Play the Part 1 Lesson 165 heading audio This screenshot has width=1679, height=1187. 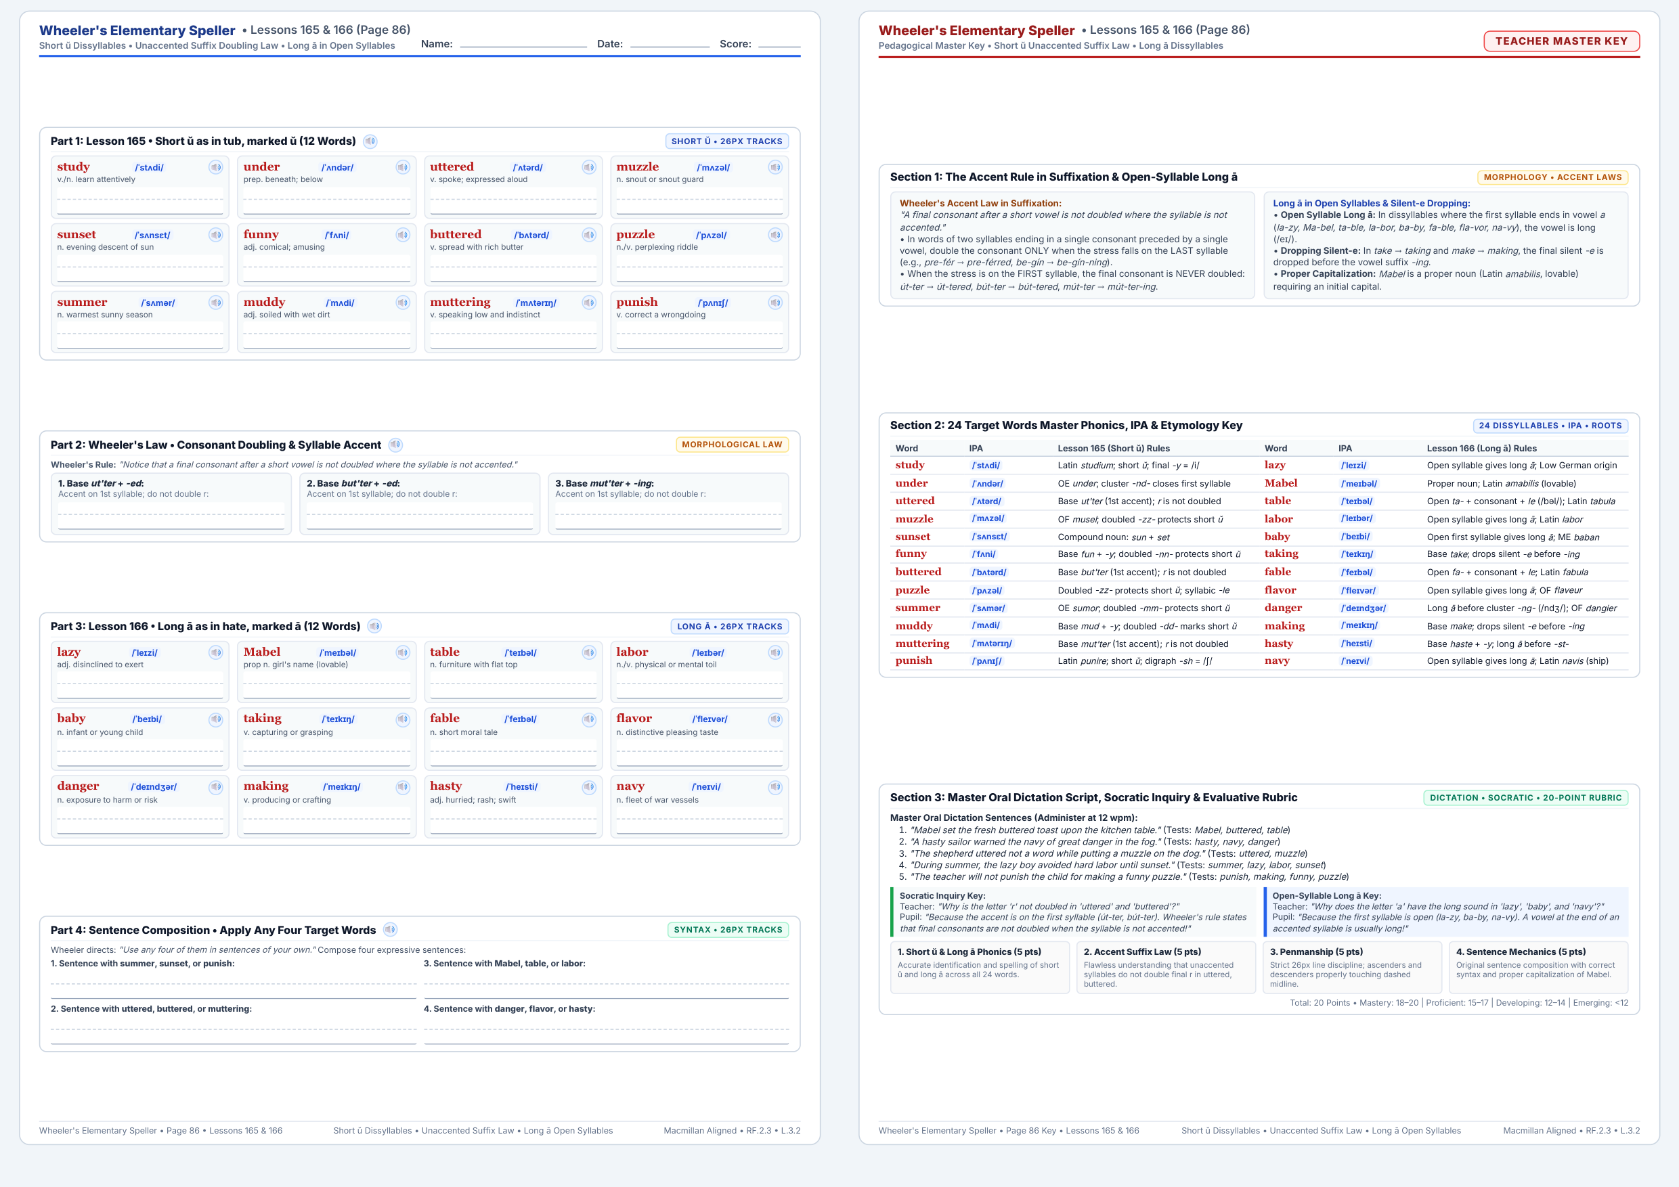click(371, 141)
